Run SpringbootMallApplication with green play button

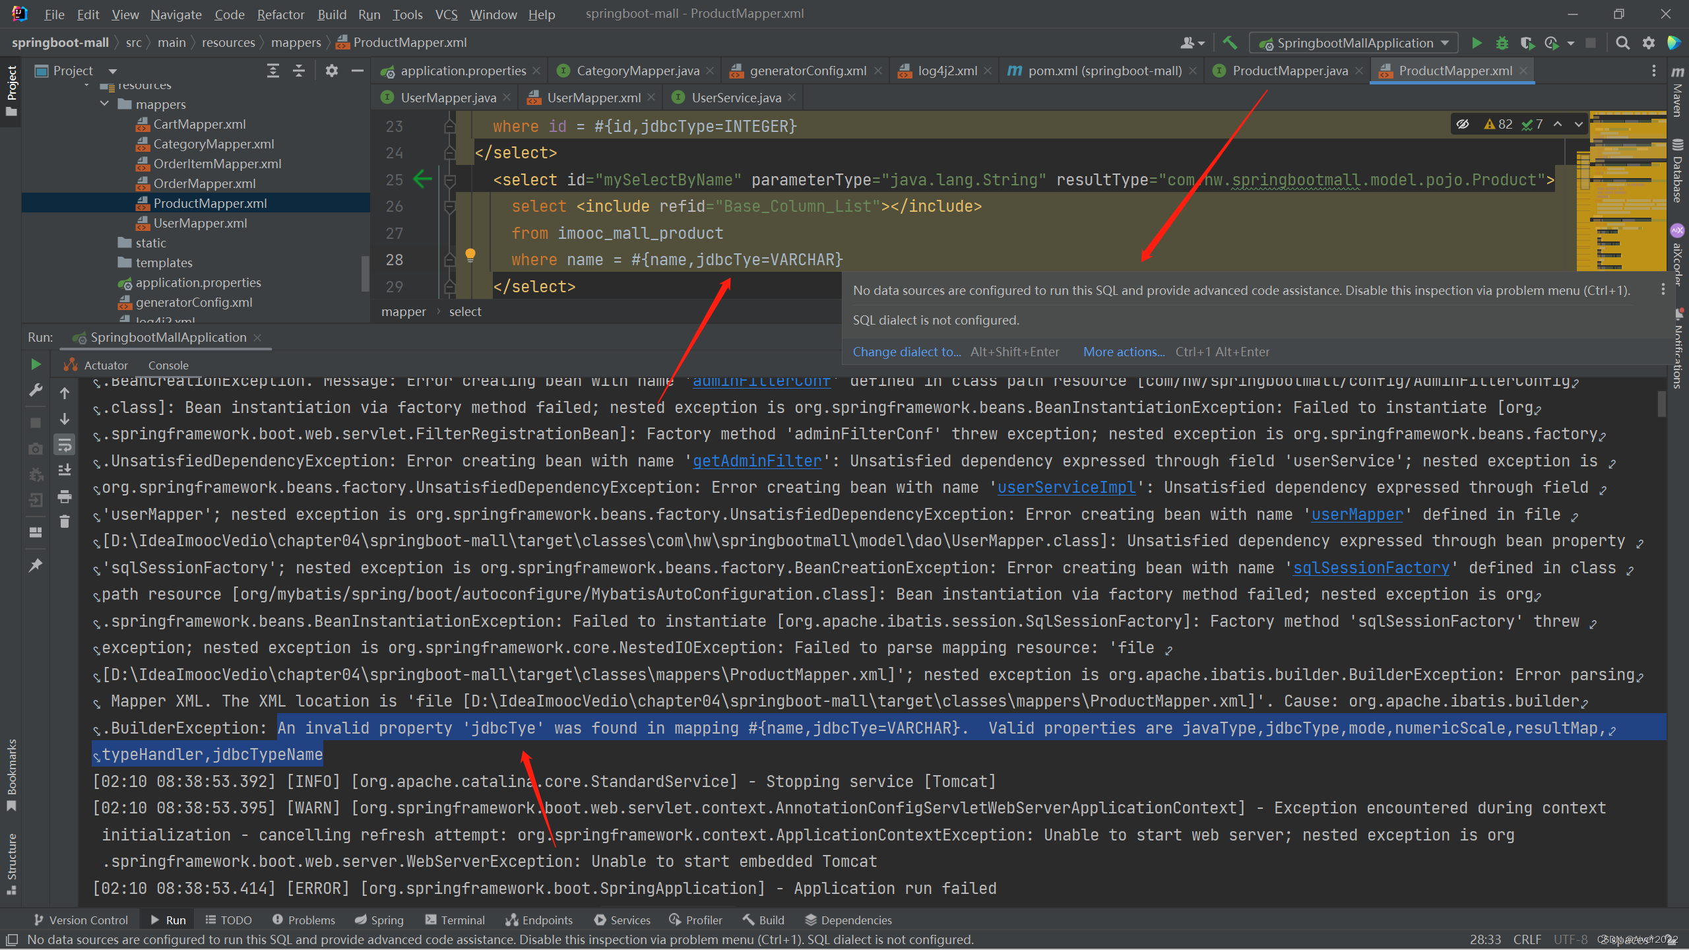tap(1477, 43)
